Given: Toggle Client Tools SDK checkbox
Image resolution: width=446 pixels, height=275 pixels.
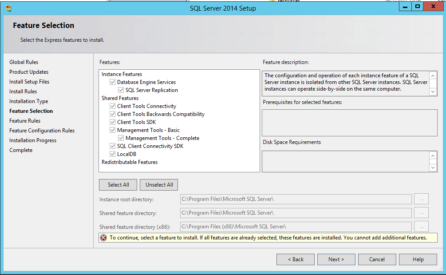Looking at the screenshot, I should coord(113,122).
